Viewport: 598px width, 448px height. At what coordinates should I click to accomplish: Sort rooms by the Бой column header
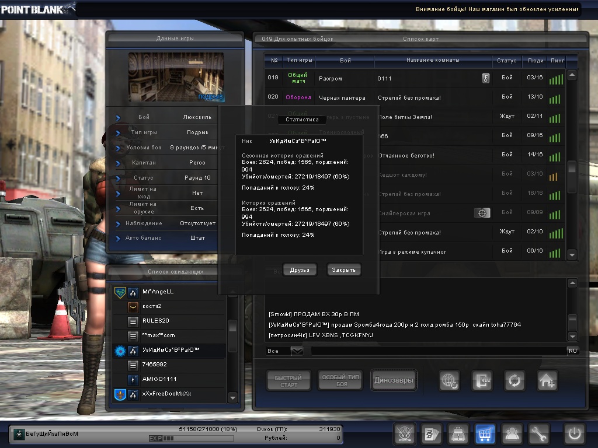click(345, 60)
